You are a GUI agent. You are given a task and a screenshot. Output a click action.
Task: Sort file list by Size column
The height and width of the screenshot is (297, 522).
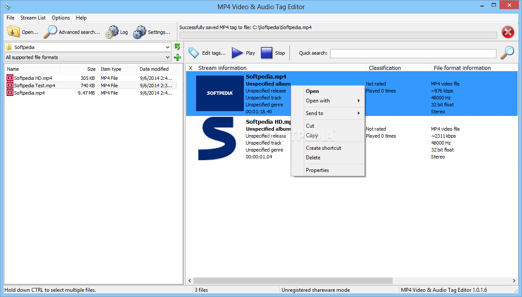click(79, 69)
